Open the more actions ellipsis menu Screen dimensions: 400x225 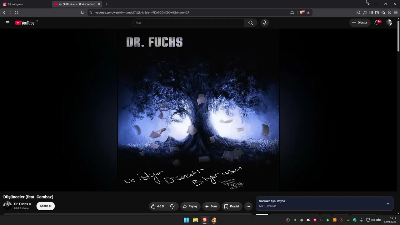[248, 206]
